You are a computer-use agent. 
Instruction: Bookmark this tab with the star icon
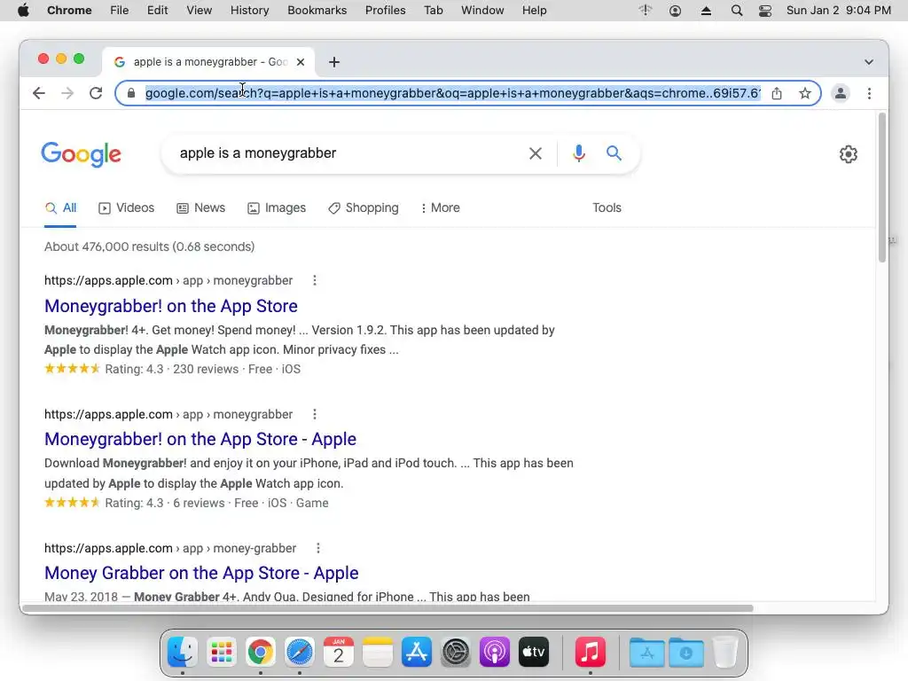click(805, 93)
